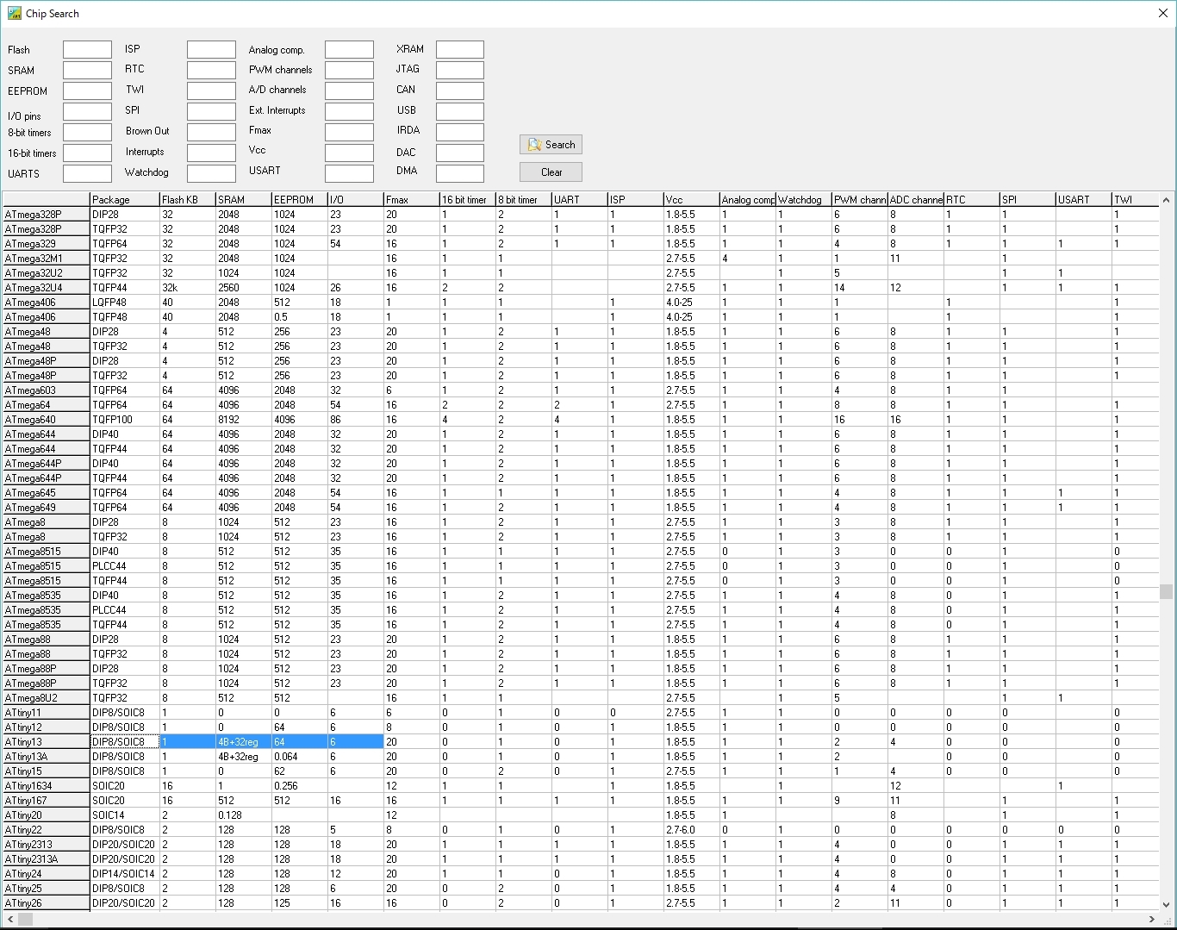Click vertical scrollbar up arrow

tap(1166, 200)
